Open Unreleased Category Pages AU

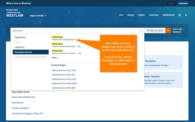27,114
